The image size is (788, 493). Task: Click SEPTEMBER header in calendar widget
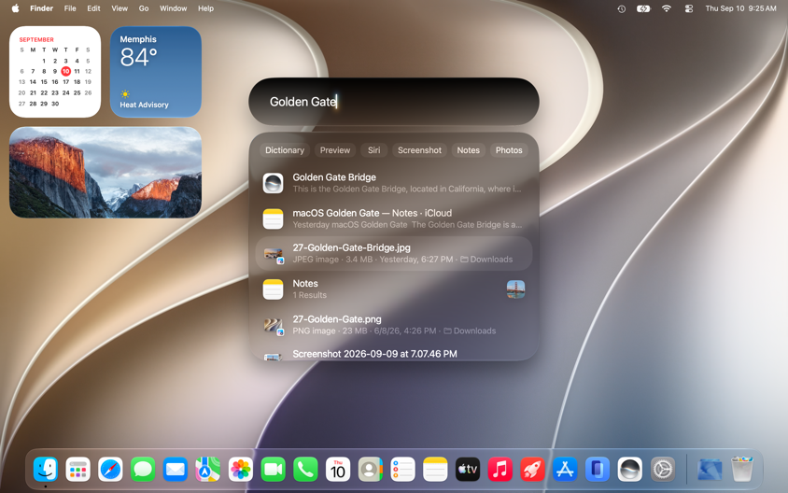click(36, 39)
